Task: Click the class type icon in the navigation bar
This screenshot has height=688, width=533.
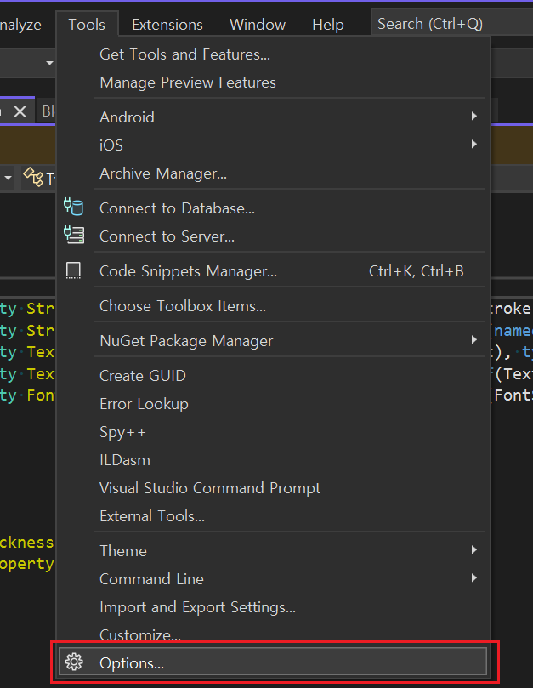Action: pos(33,177)
